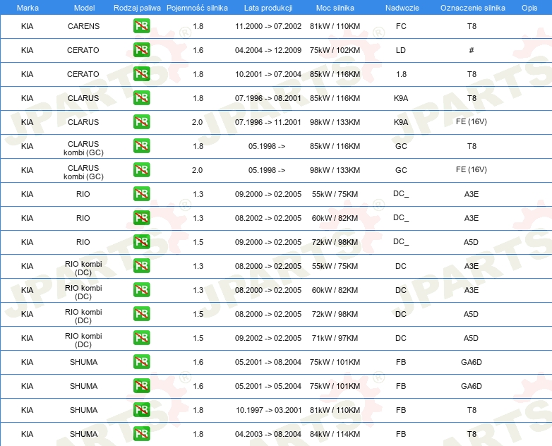Click the 71kW / 97KM power cell
Image resolution: width=552 pixels, height=446 pixels.
pyautogui.click(x=335, y=338)
